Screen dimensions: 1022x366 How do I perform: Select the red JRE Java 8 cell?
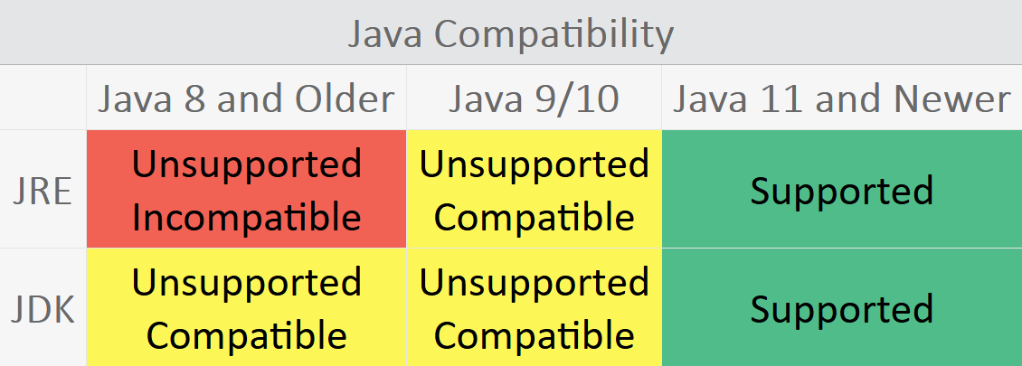click(x=246, y=190)
